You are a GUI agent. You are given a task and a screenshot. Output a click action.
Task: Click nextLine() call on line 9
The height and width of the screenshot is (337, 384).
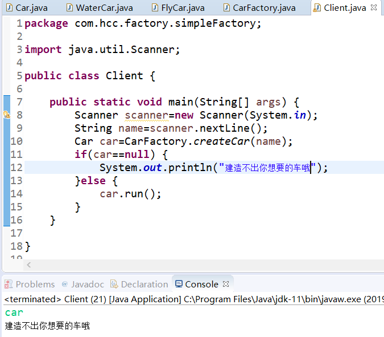pyautogui.click(x=231, y=128)
